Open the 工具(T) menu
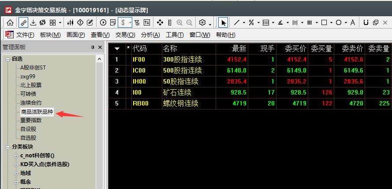Screen dimensions: 392x189 175,35
